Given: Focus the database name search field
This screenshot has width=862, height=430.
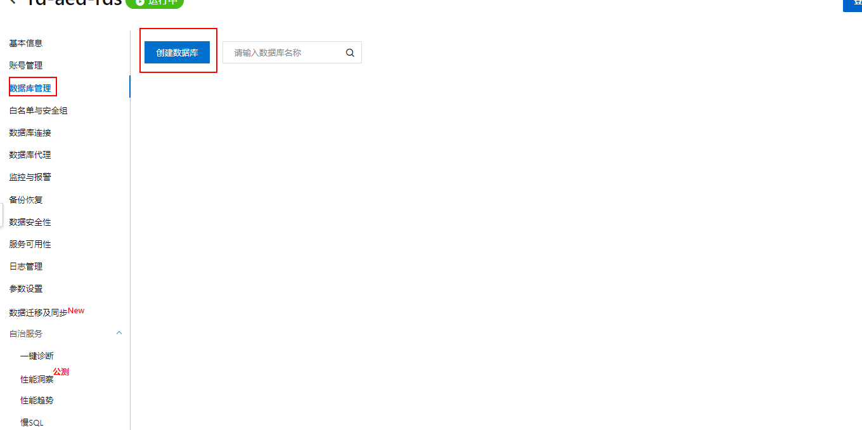Looking at the screenshot, I should click(292, 53).
